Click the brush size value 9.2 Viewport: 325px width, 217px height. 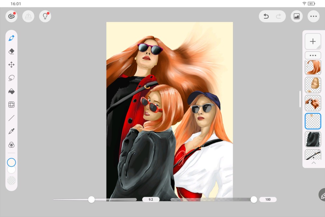[151, 200]
